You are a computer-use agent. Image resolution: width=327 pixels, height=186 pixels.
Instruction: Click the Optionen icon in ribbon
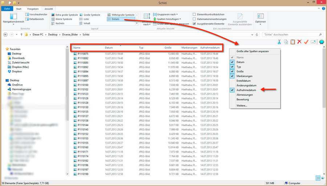[261, 18]
